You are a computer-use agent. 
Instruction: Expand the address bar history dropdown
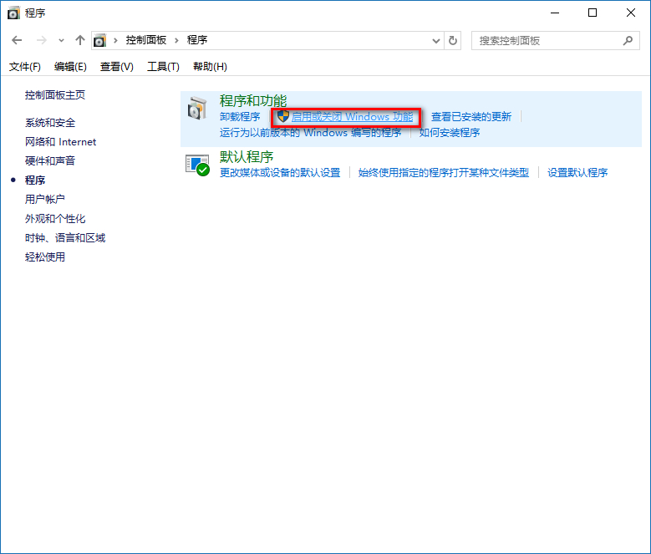(x=436, y=40)
